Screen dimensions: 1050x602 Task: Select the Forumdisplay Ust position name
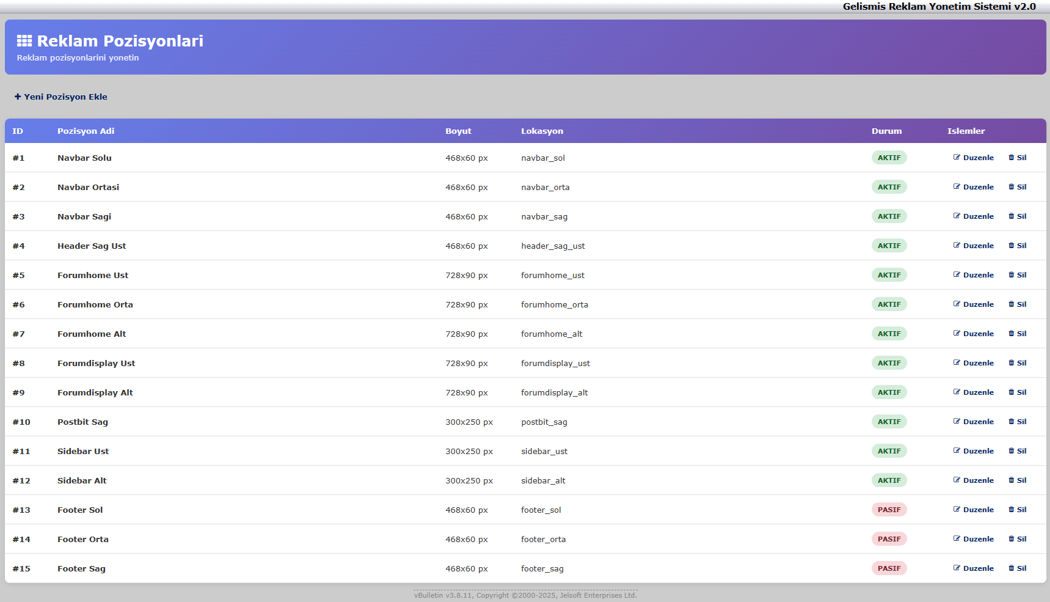96,363
